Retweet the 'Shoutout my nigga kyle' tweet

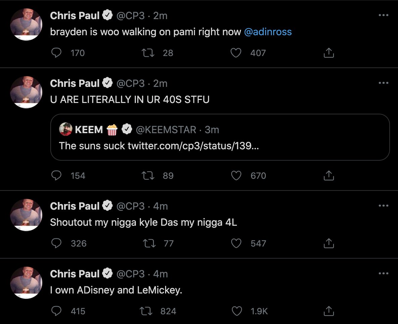click(x=149, y=244)
